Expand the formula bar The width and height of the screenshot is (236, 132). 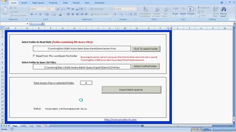[235, 23]
